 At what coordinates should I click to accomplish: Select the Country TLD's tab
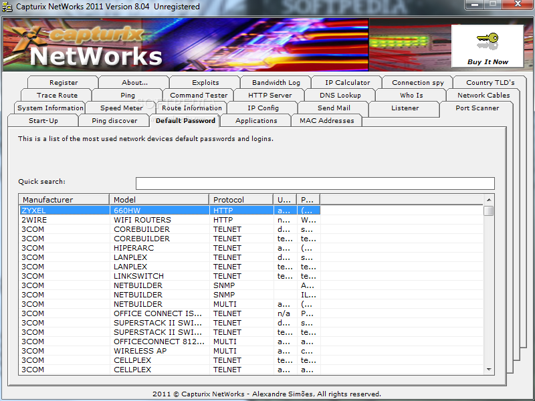click(x=490, y=82)
